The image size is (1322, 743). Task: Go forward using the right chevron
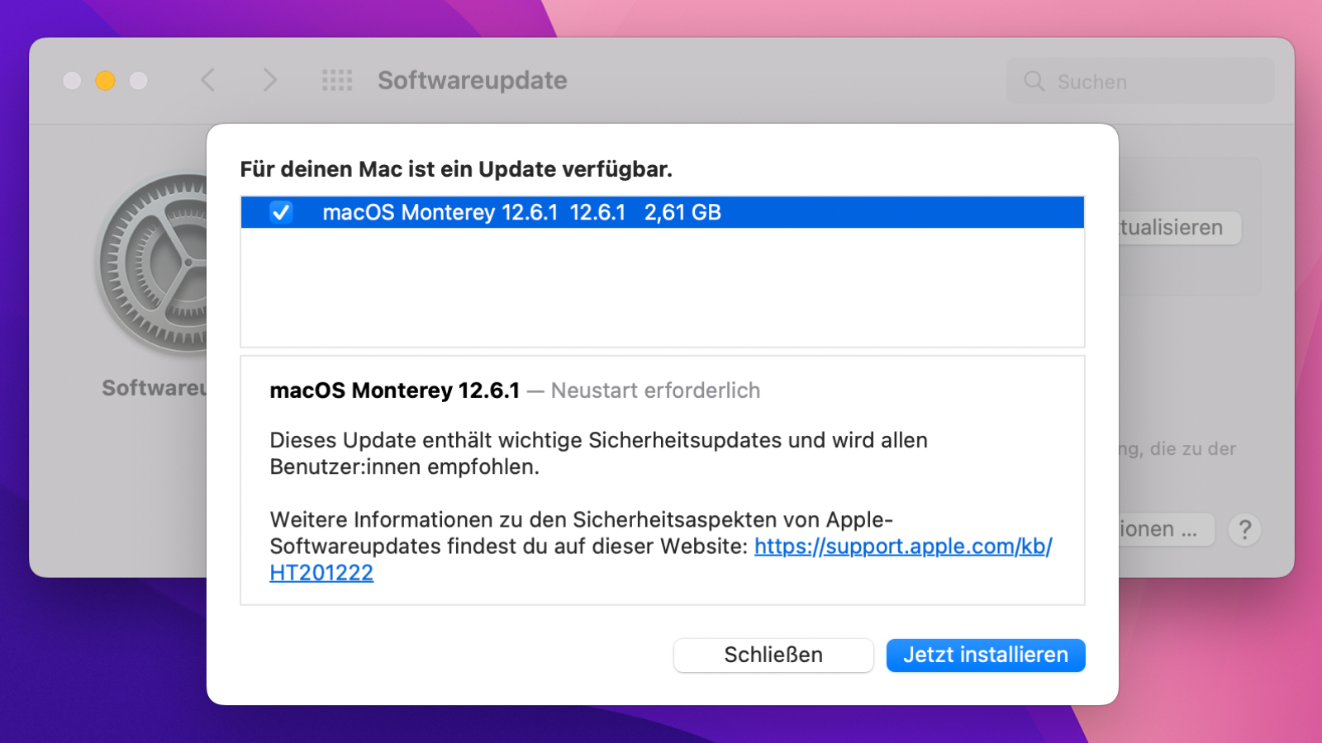pos(269,80)
